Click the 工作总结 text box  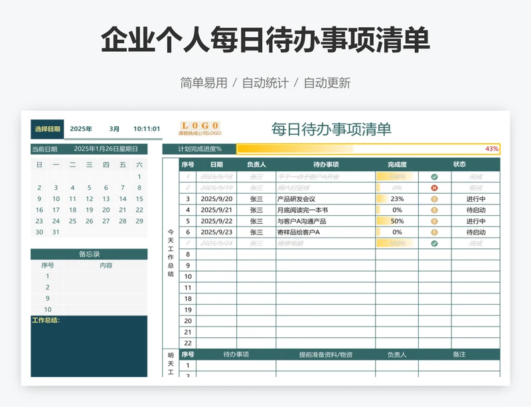[x=89, y=347]
